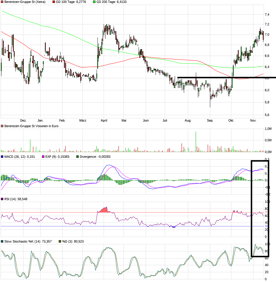Click the red Berentzen-Gruppe St legend swatch

point(2,2)
